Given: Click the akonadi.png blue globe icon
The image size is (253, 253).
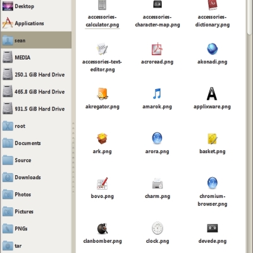Looking at the screenshot, I should (212, 49).
